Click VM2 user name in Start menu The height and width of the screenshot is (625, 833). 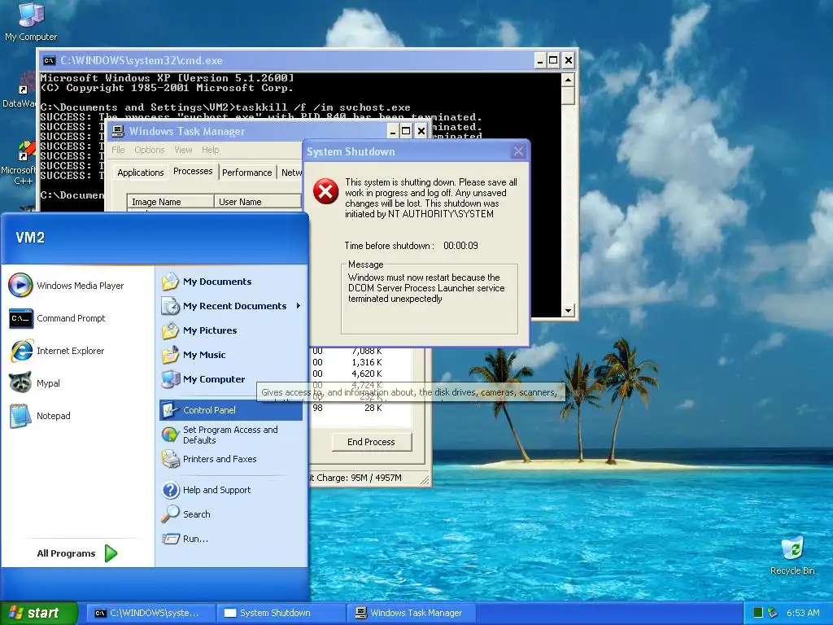[x=30, y=238]
